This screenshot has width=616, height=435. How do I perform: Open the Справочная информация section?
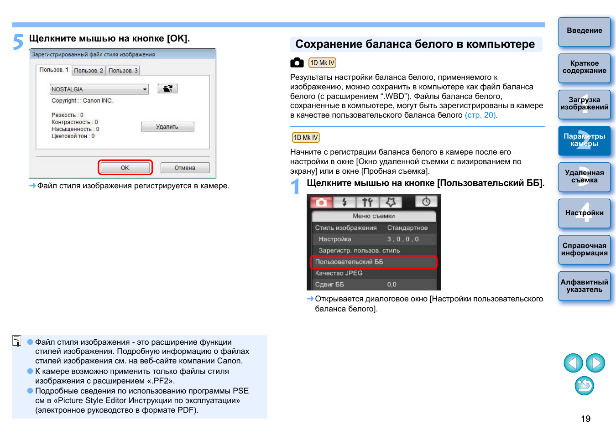pos(585,249)
